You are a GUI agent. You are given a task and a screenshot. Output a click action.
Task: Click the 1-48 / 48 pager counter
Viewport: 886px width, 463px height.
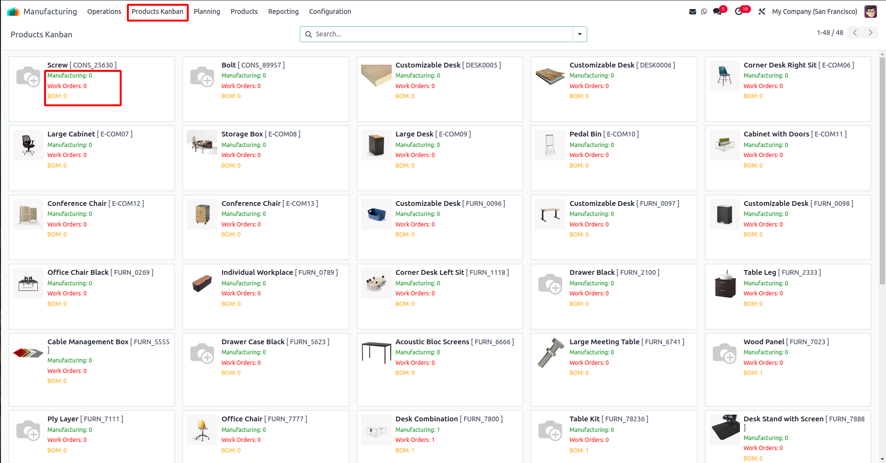(830, 33)
